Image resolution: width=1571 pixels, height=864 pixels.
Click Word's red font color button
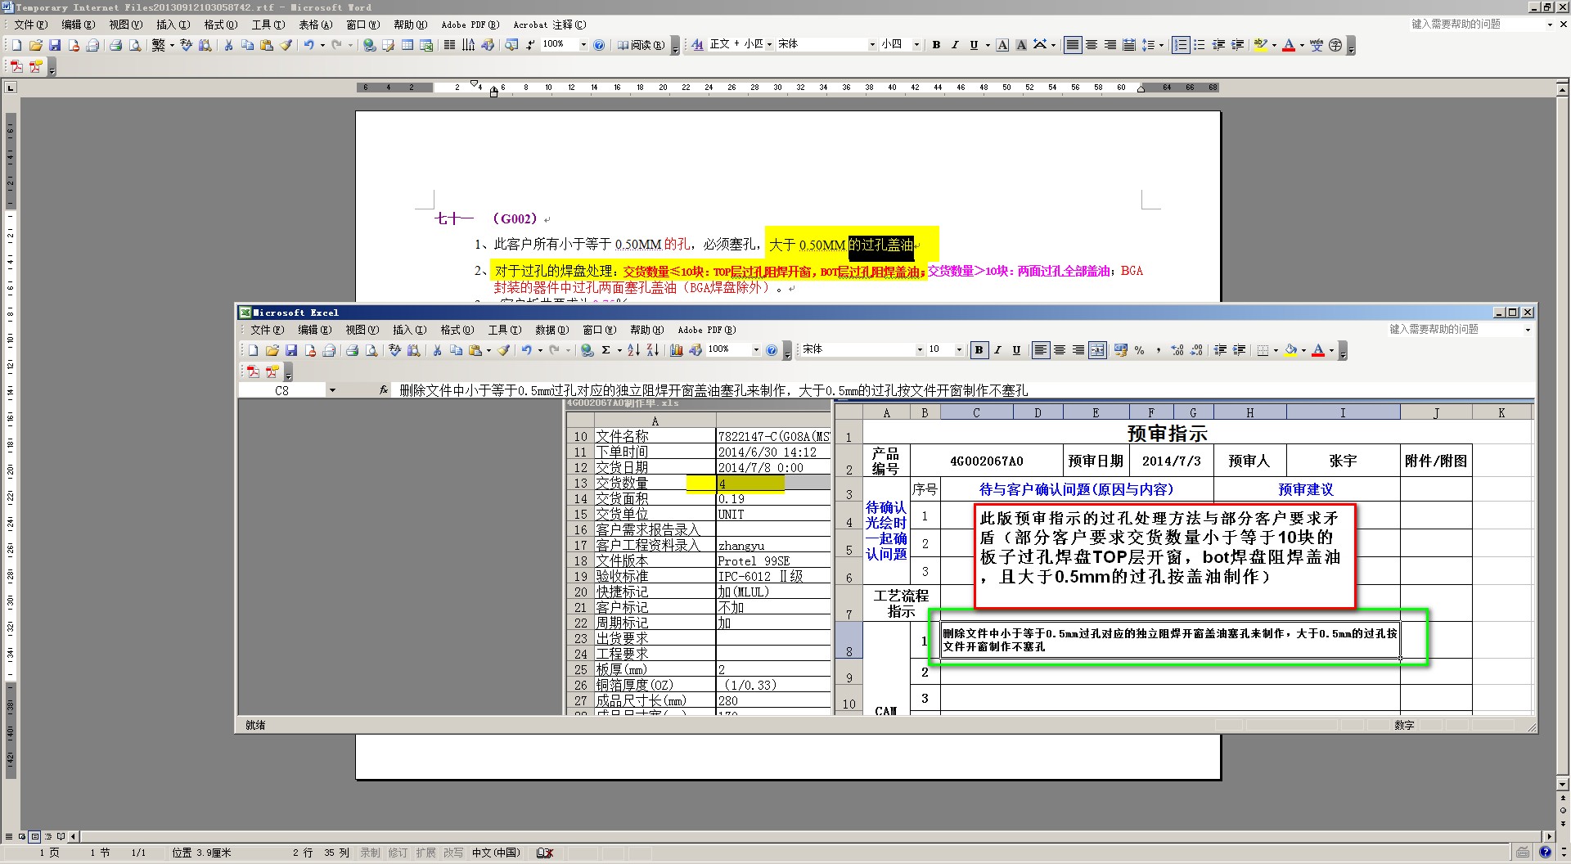tap(1289, 45)
